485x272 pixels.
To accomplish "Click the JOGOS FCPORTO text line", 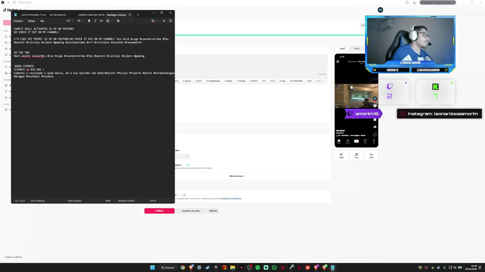I will [24, 66].
